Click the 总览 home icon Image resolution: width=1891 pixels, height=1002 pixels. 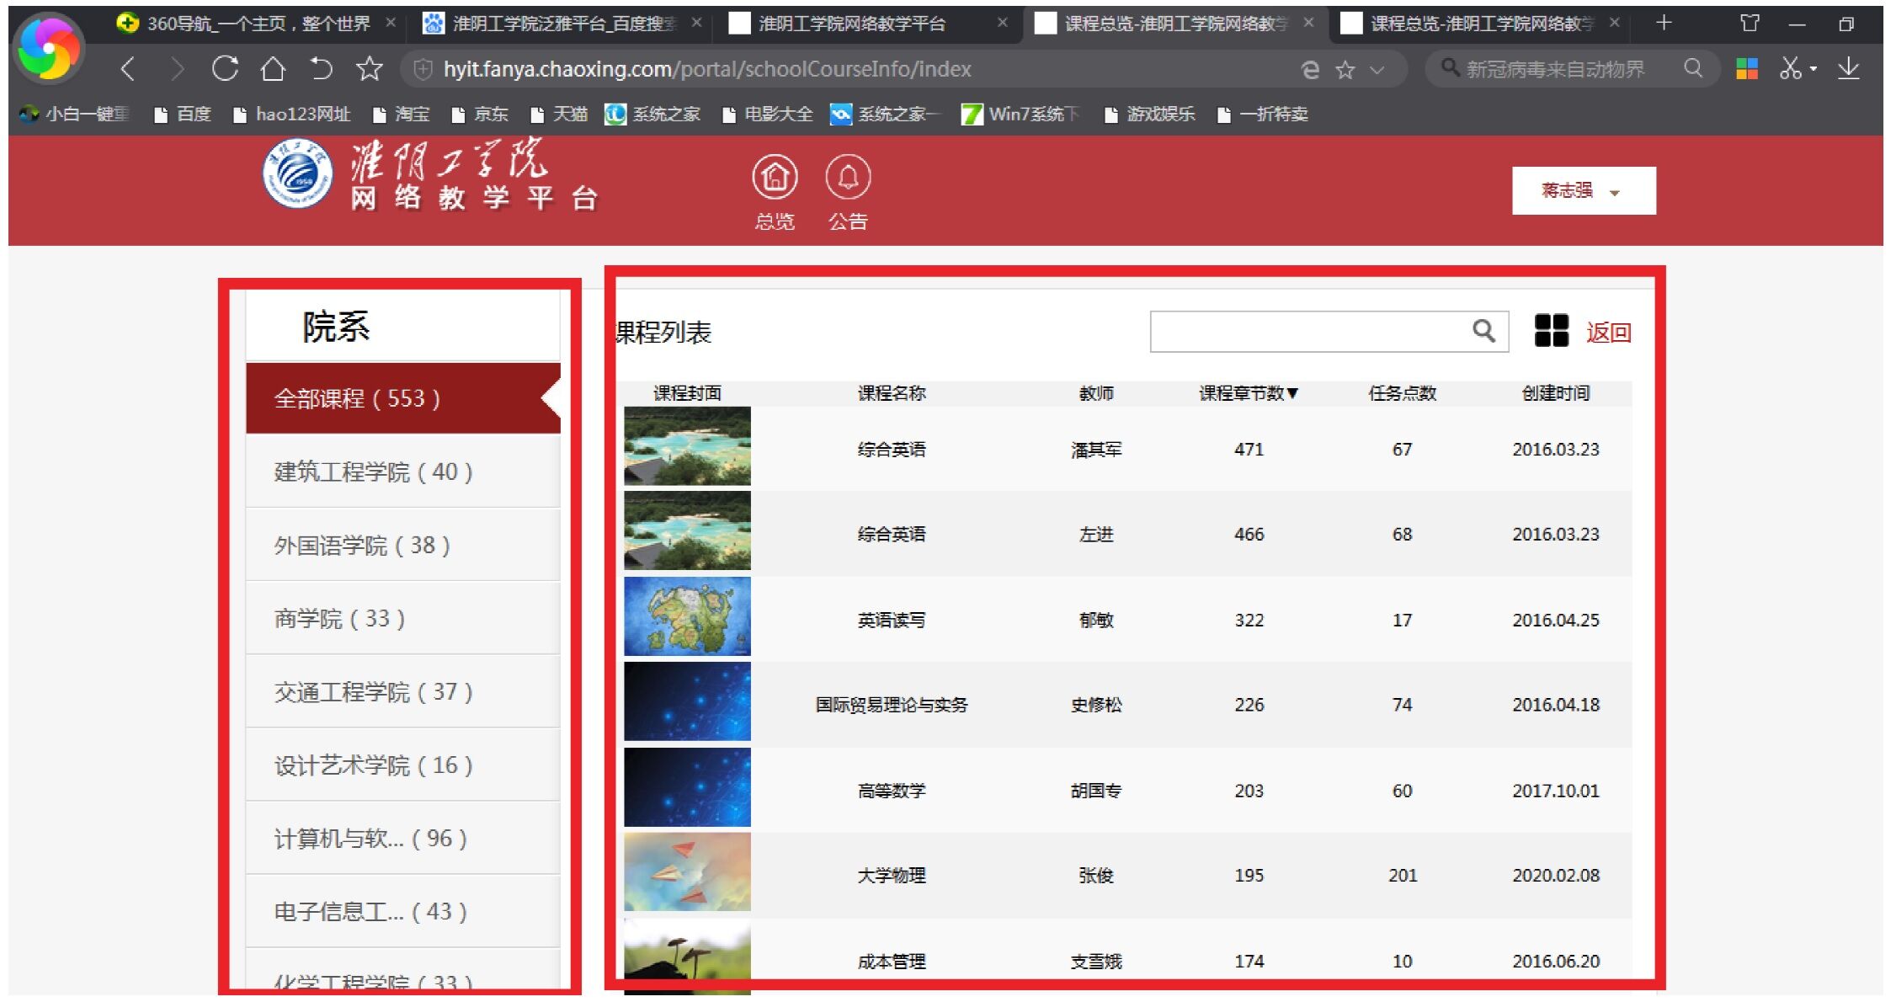[774, 178]
